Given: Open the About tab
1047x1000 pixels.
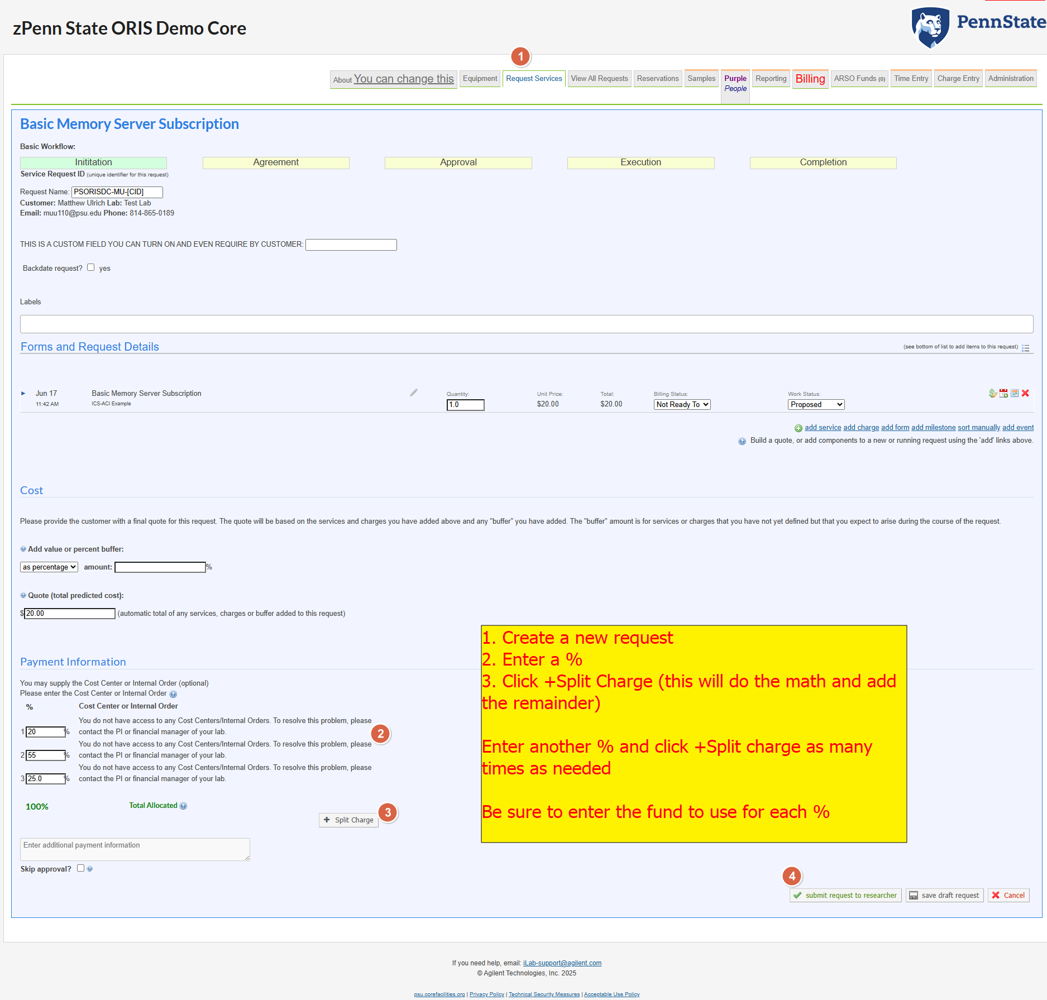Looking at the screenshot, I should (393, 79).
